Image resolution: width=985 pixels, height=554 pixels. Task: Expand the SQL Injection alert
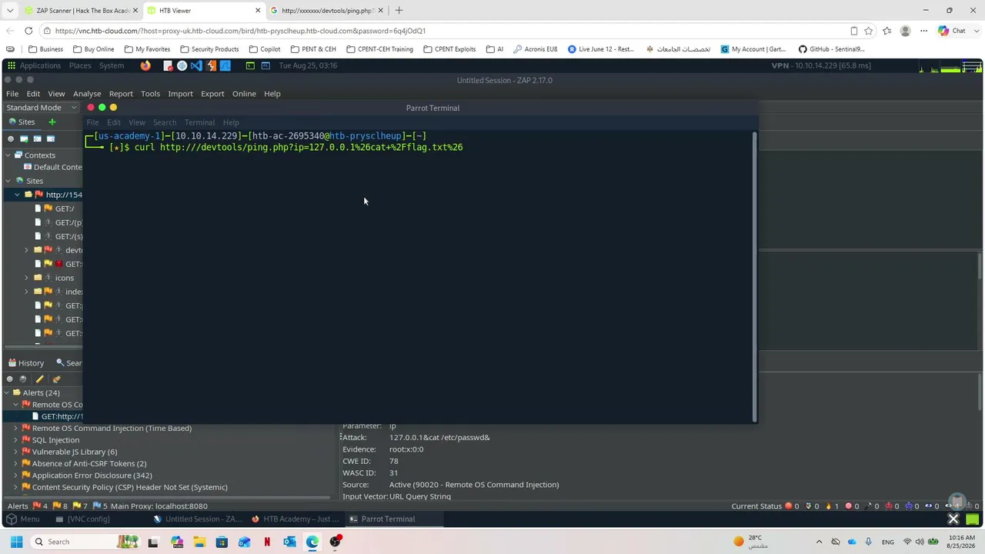click(x=15, y=440)
